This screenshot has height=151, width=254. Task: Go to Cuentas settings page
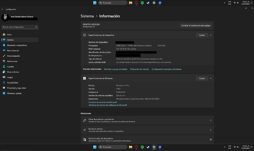pos(10,67)
